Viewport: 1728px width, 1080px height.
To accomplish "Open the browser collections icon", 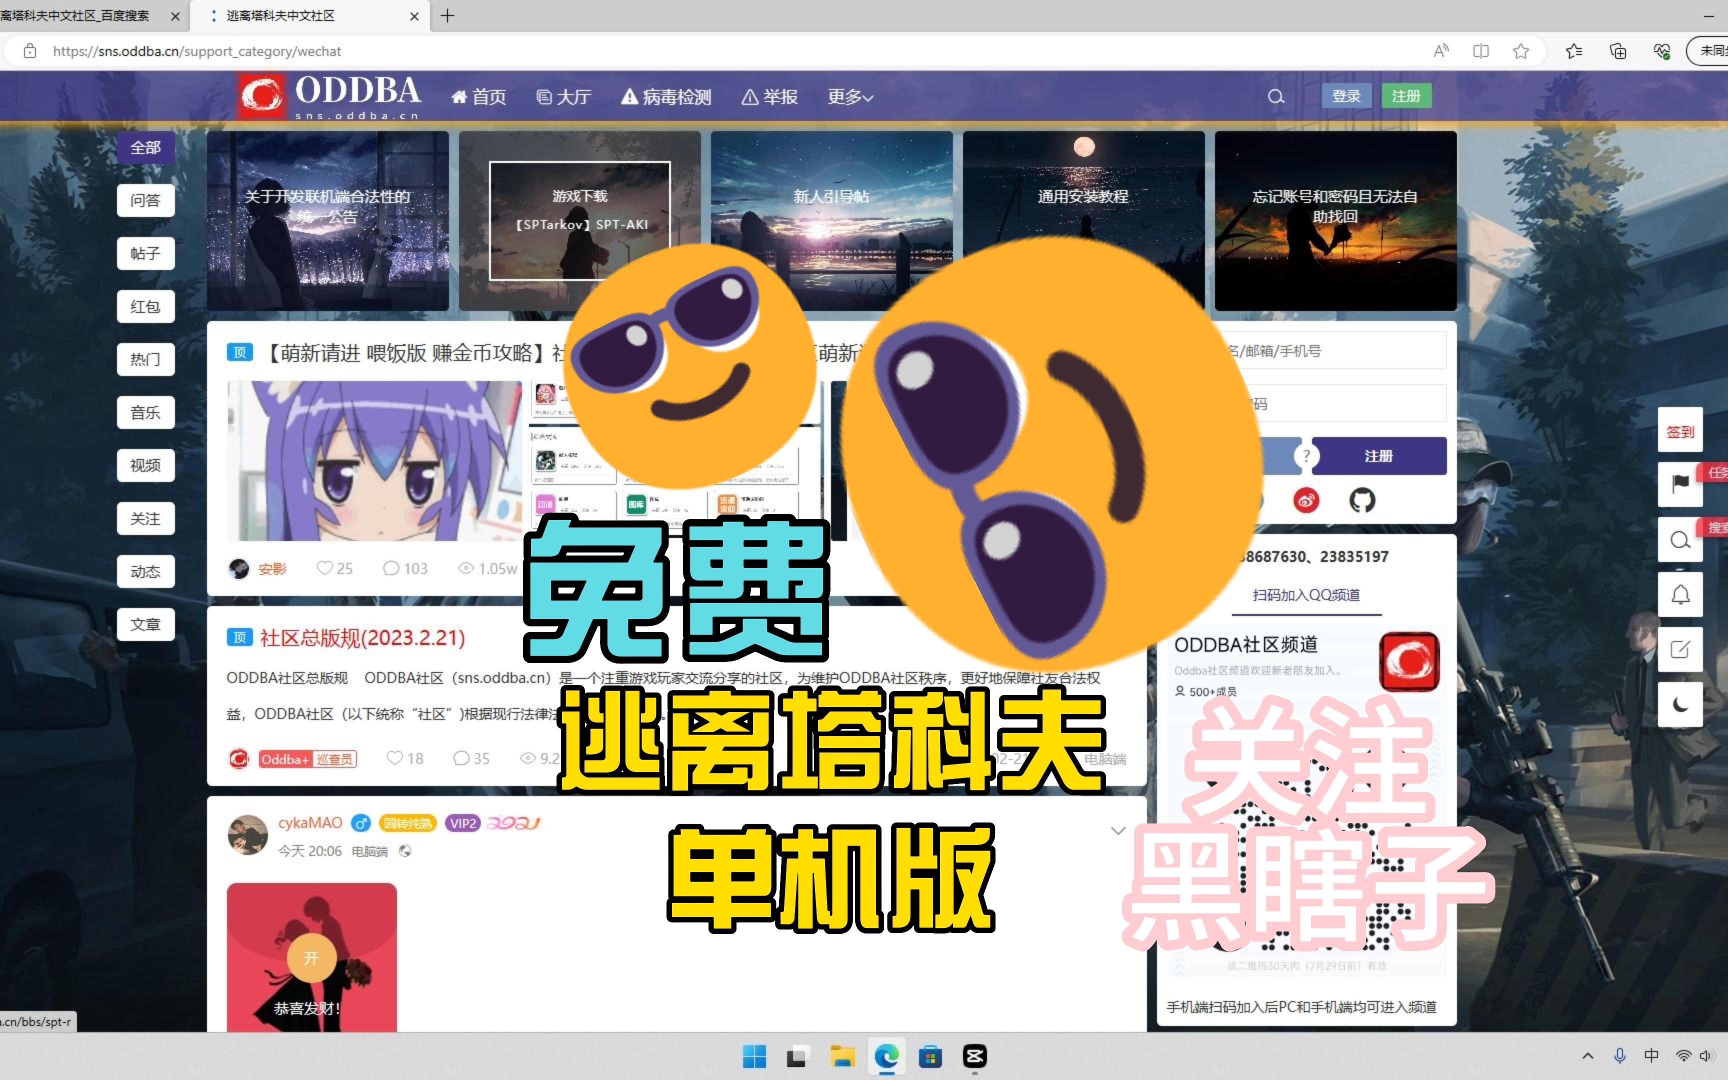I will point(1618,51).
